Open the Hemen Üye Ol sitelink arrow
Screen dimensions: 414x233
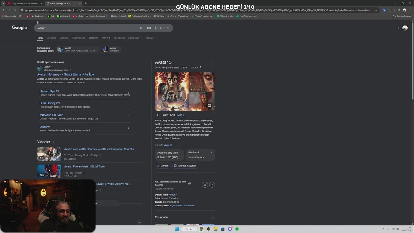129,93
